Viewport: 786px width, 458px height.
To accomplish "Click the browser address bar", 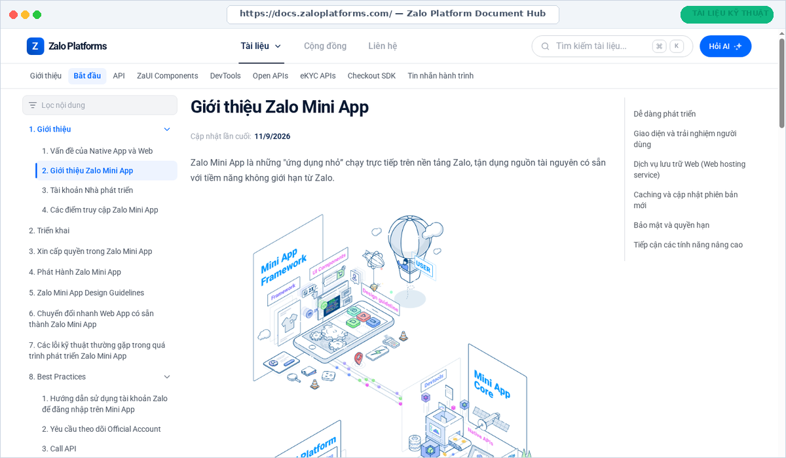I will (x=392, y=14).
